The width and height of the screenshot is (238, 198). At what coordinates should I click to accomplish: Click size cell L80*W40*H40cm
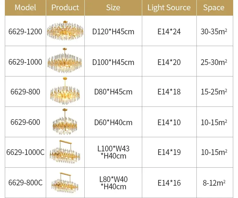pyautogui.click(x=113, y=183)
